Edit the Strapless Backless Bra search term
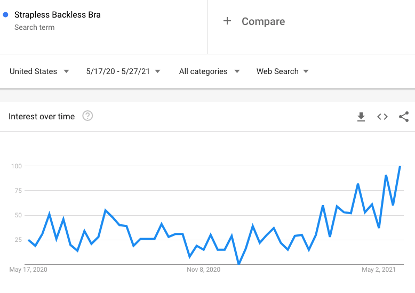Image resolution: width=415 pixels, height=293 pixels. coord(58,15)
